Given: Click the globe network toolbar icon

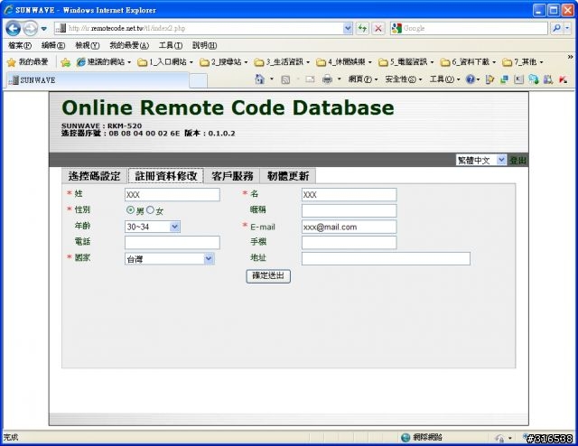Looking at the screenshot, I should [534, 79].
